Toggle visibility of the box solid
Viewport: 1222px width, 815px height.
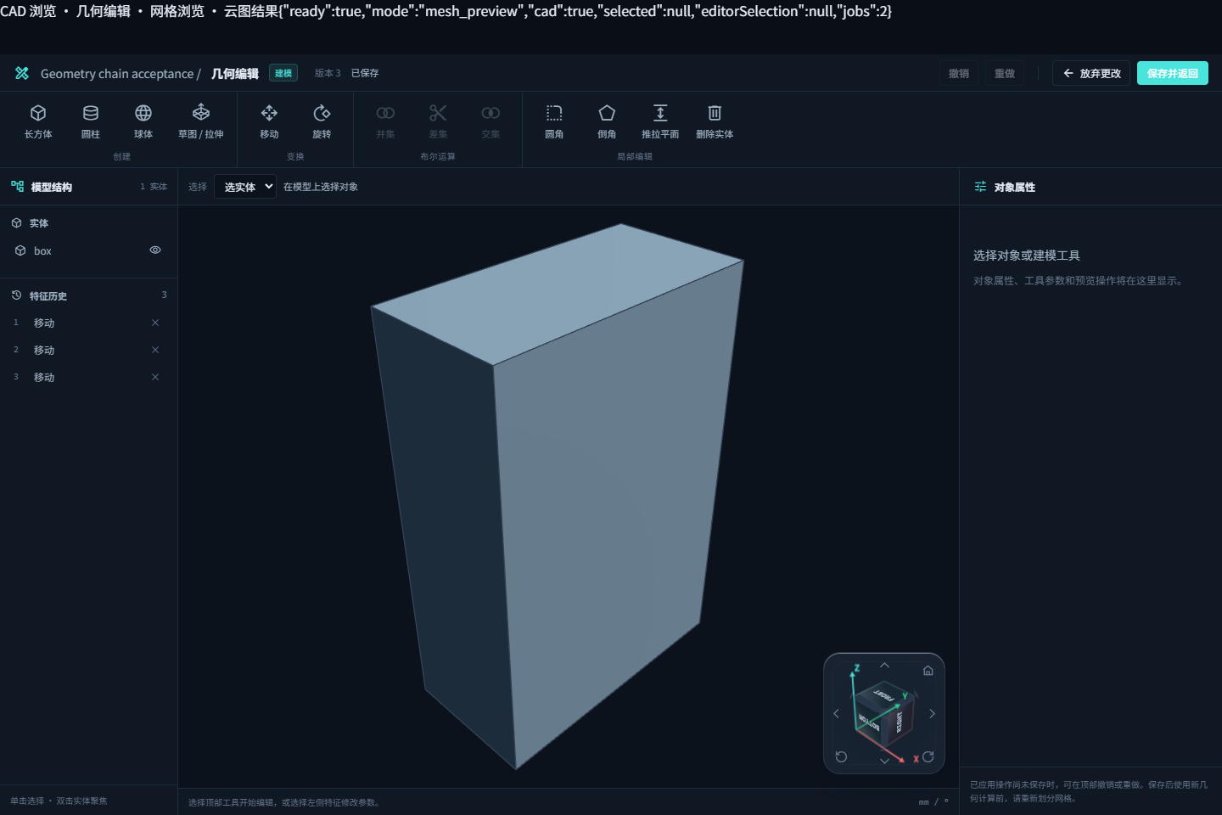[x=155, y=250]
